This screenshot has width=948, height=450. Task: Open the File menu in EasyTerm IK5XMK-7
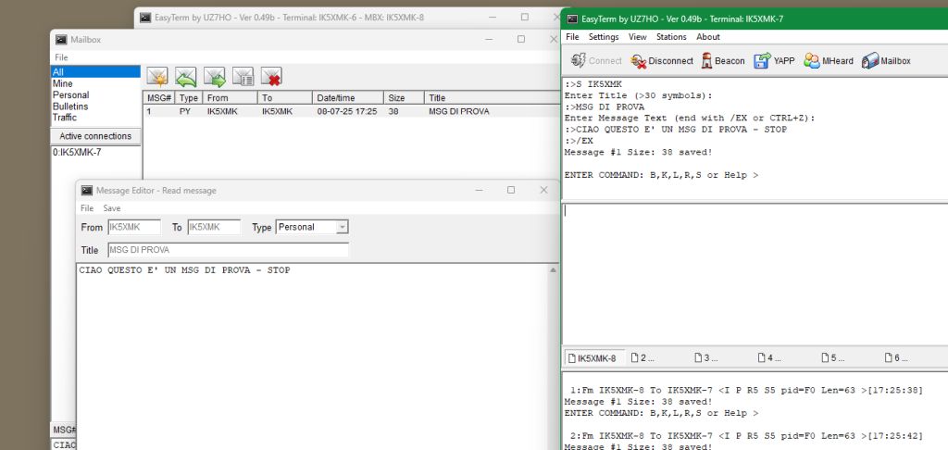pos(572,37)
